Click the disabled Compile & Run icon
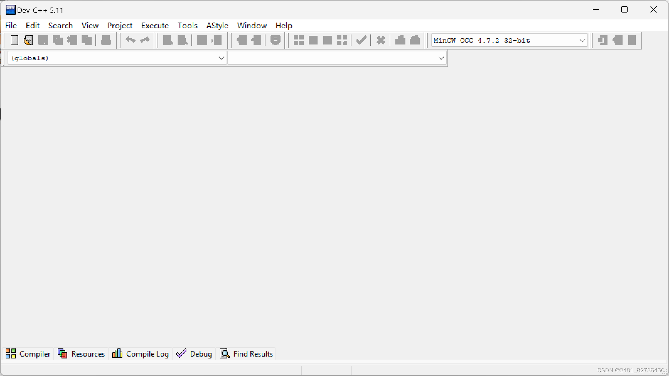 pos(328,40)
